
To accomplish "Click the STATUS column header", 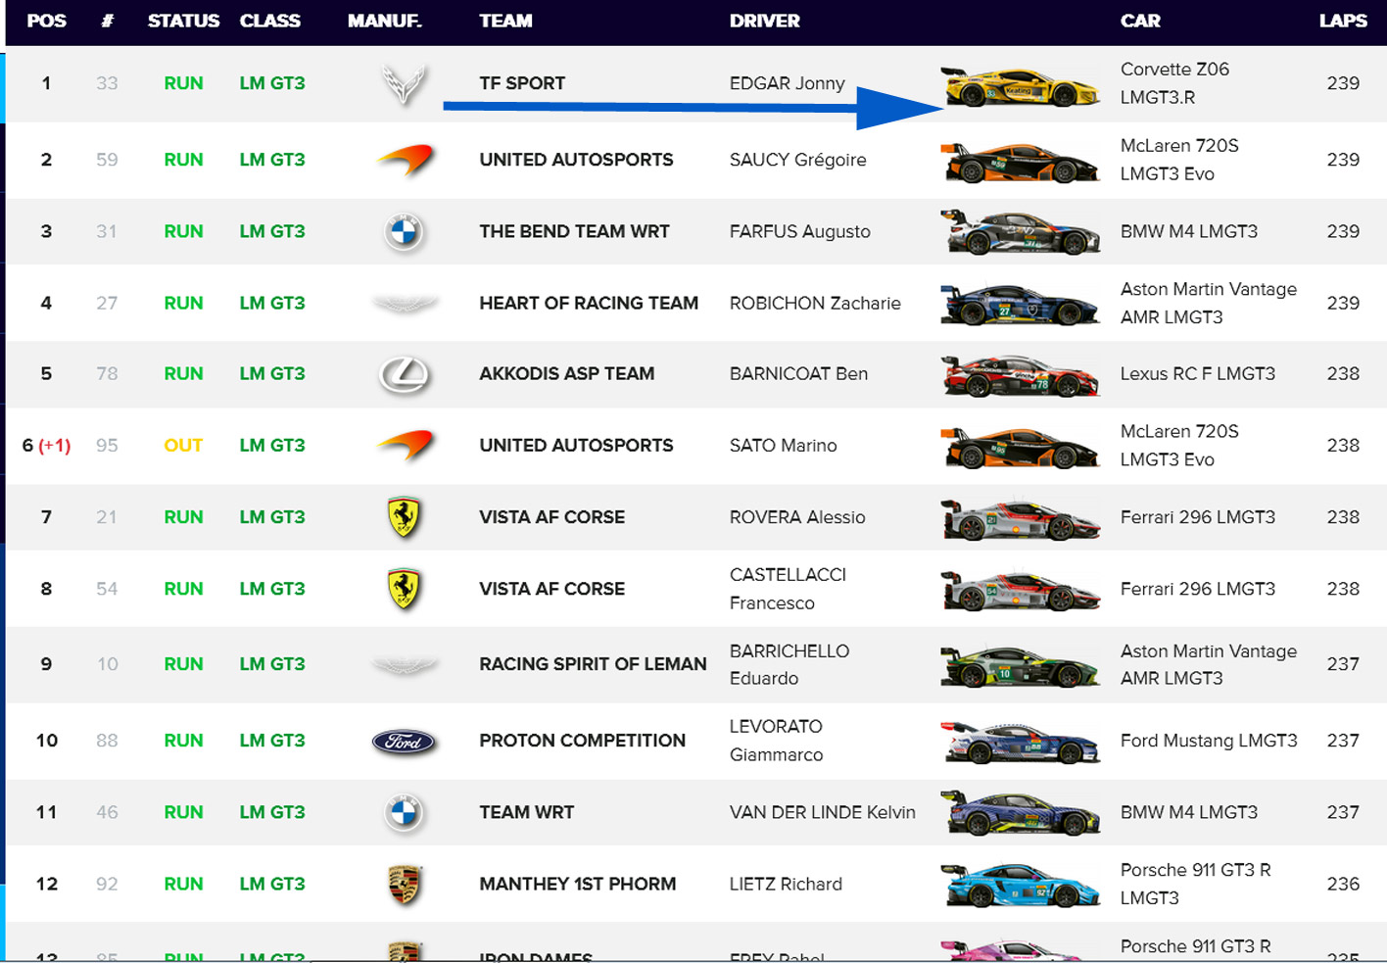I will (x=183, y=21).
